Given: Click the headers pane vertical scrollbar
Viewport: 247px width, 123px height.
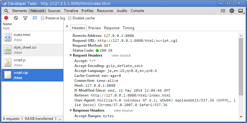Looking at the screenshot, I should [241, 68].
